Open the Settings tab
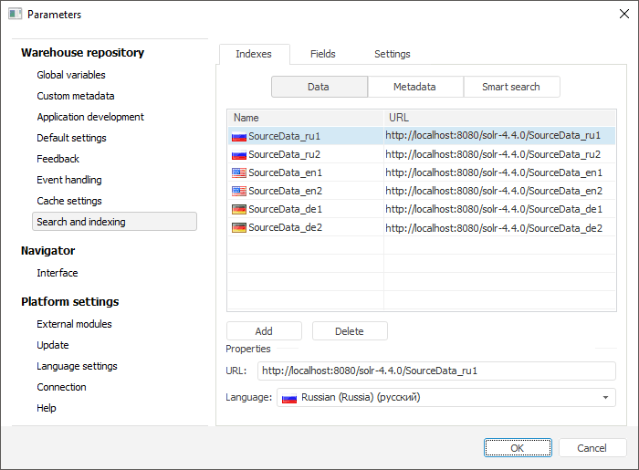Image resolution: width=639 pixels, height=470 pixels. (x=393, y=54)
